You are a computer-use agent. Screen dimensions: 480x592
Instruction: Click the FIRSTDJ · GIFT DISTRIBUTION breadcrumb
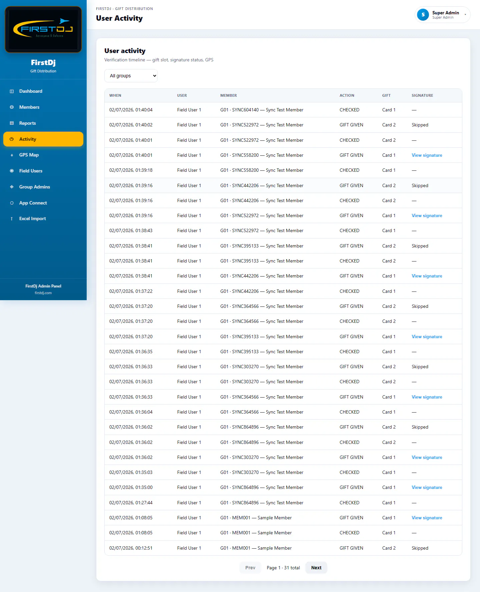tap(124, 9)
